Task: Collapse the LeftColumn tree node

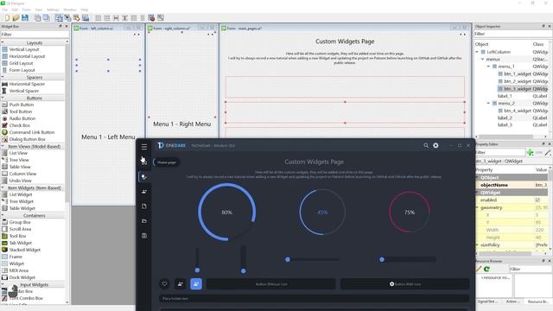Action: tap(478, 52)
